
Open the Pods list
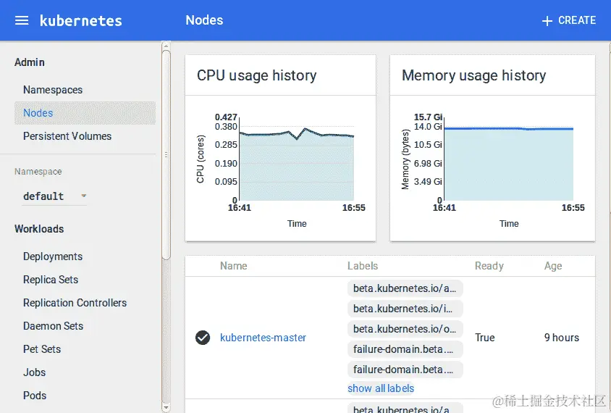pyautogui.click(x=35, y=396)
